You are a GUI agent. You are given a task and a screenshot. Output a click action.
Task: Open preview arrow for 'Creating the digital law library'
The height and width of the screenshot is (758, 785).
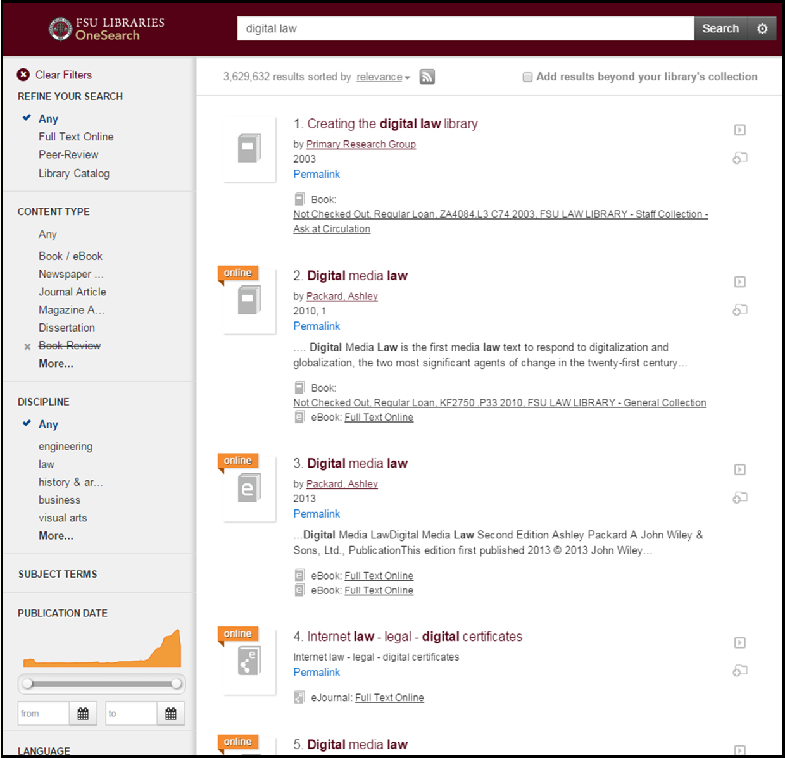(739, 130)
